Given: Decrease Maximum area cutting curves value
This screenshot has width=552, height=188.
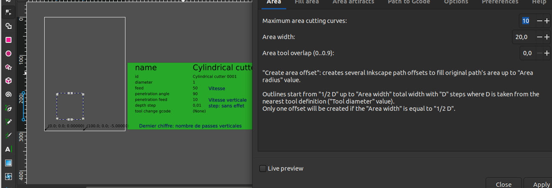Looking at the screenshot, I should tap(539, 21).
